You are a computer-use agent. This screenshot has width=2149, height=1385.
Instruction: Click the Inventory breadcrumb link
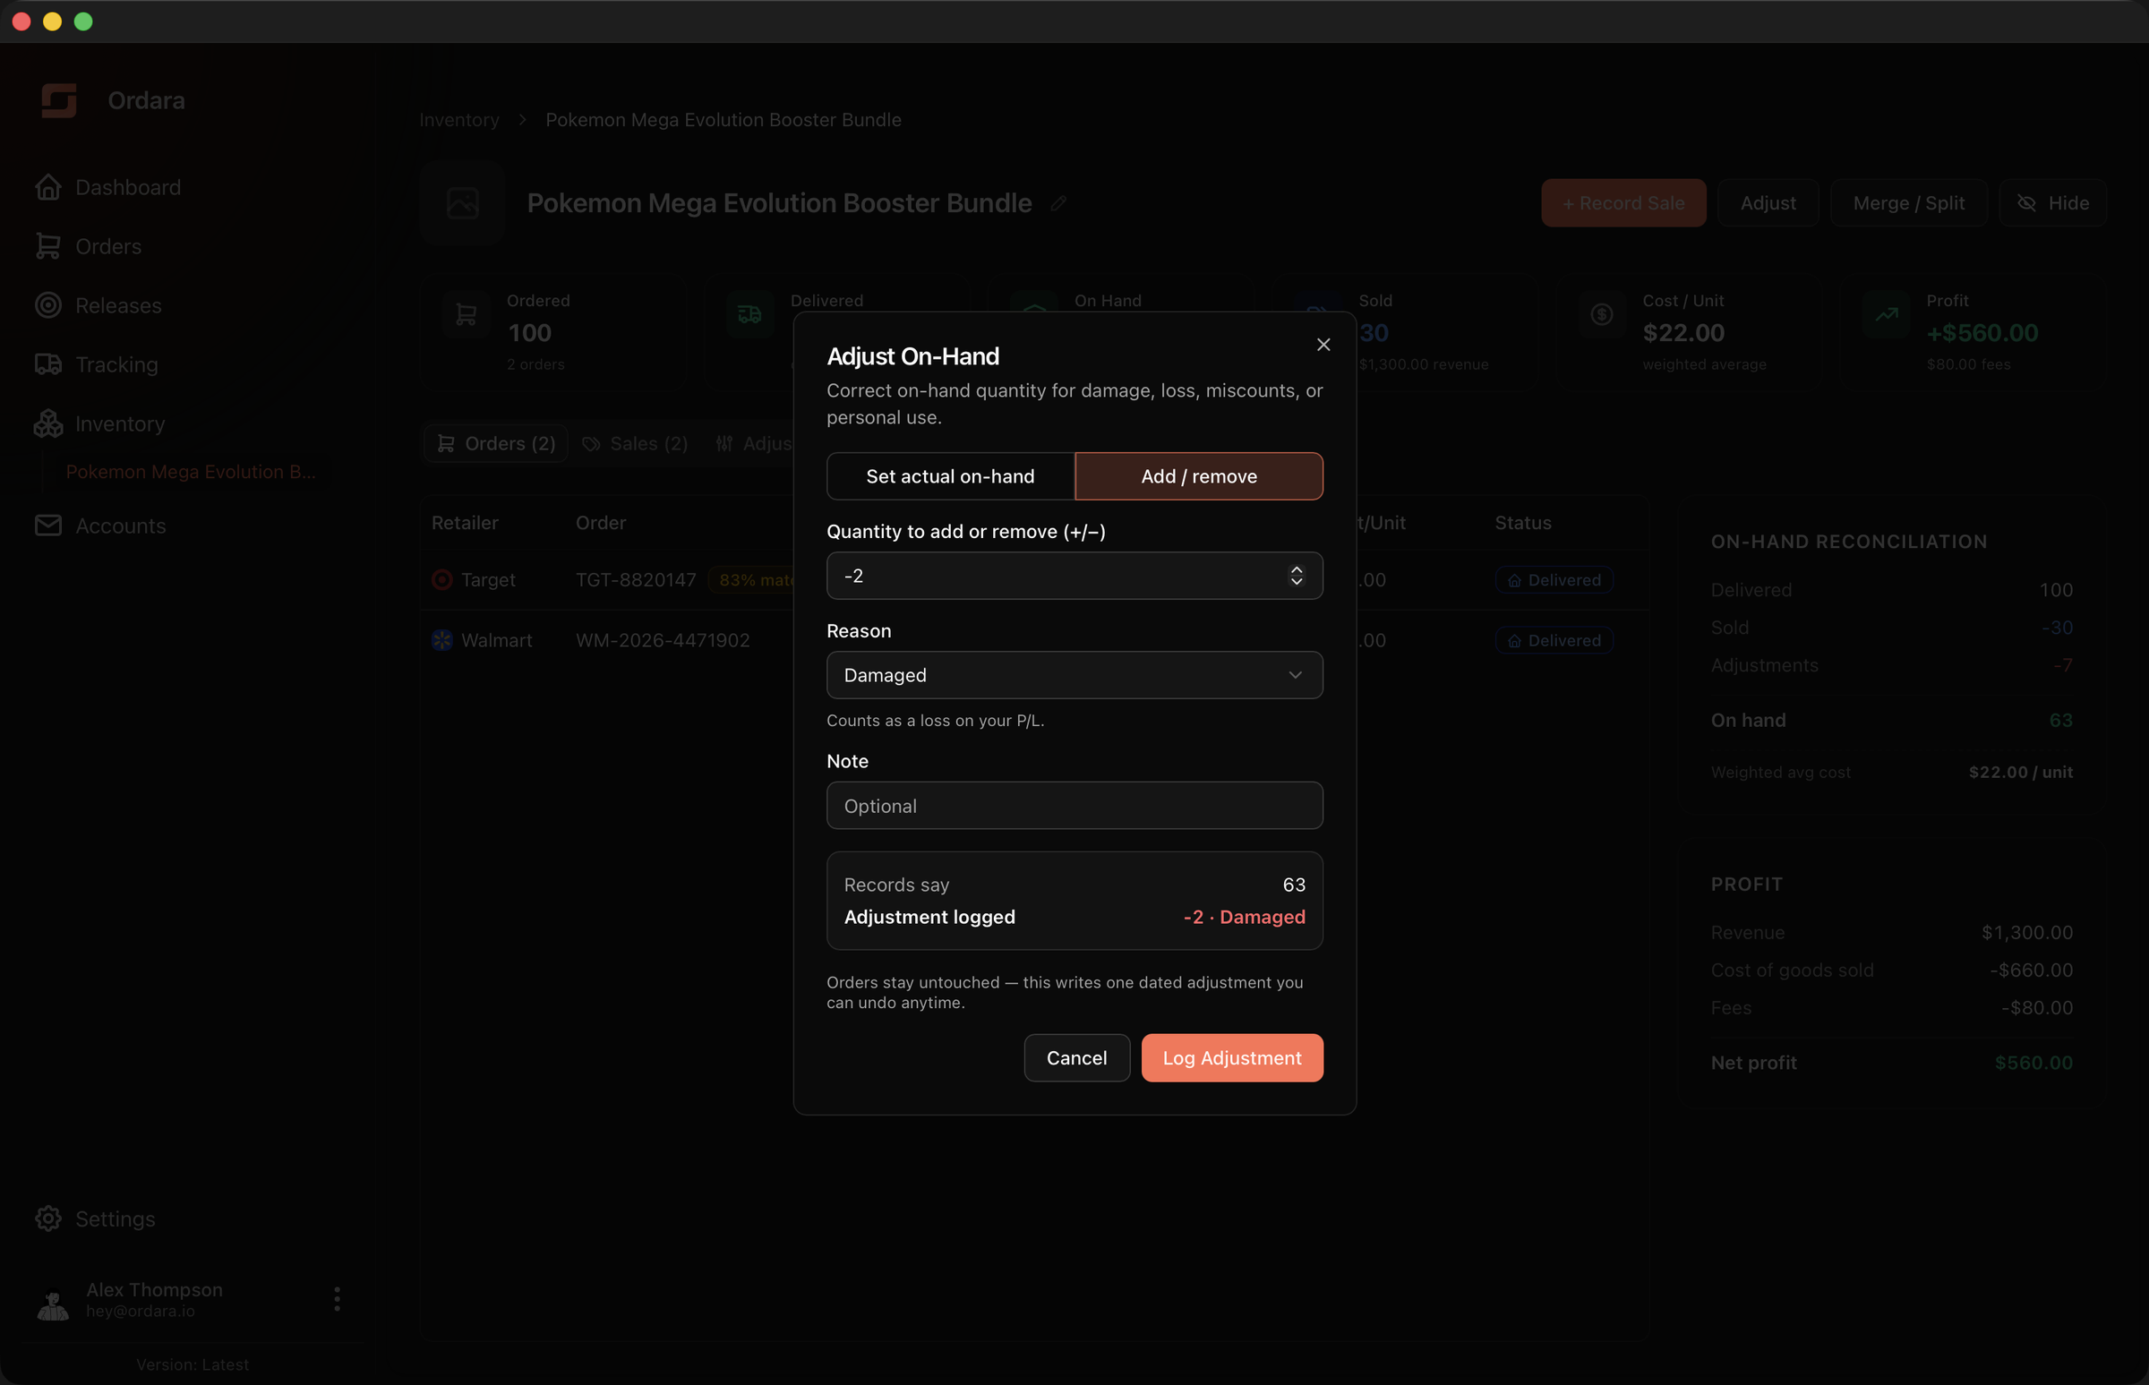click(x=458, y=120)
